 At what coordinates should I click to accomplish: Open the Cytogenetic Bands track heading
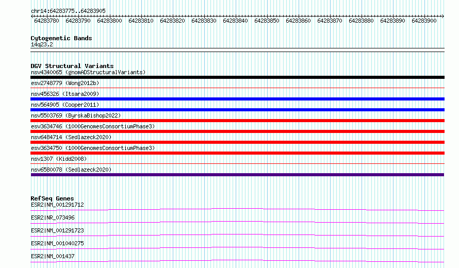pyautogui.click(x=61, y=38)
